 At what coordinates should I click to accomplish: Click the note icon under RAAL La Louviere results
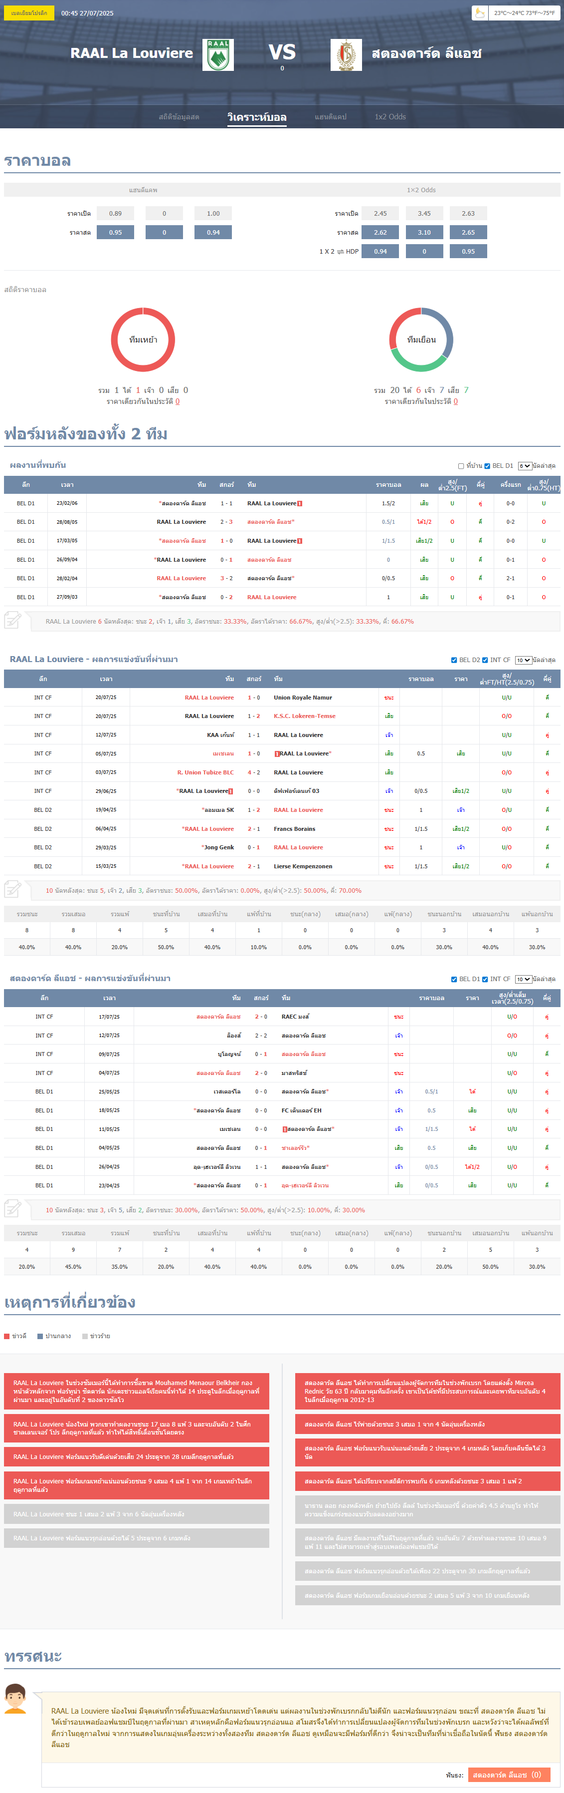pos(12,889)
